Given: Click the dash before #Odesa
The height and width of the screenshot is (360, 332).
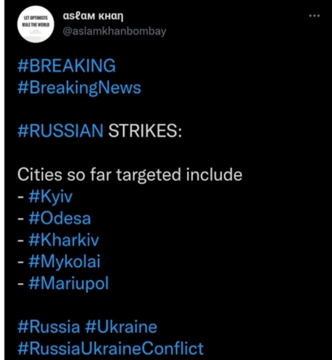Looking at the screenshot, I should pyautogui.click(x=21, y=218).
